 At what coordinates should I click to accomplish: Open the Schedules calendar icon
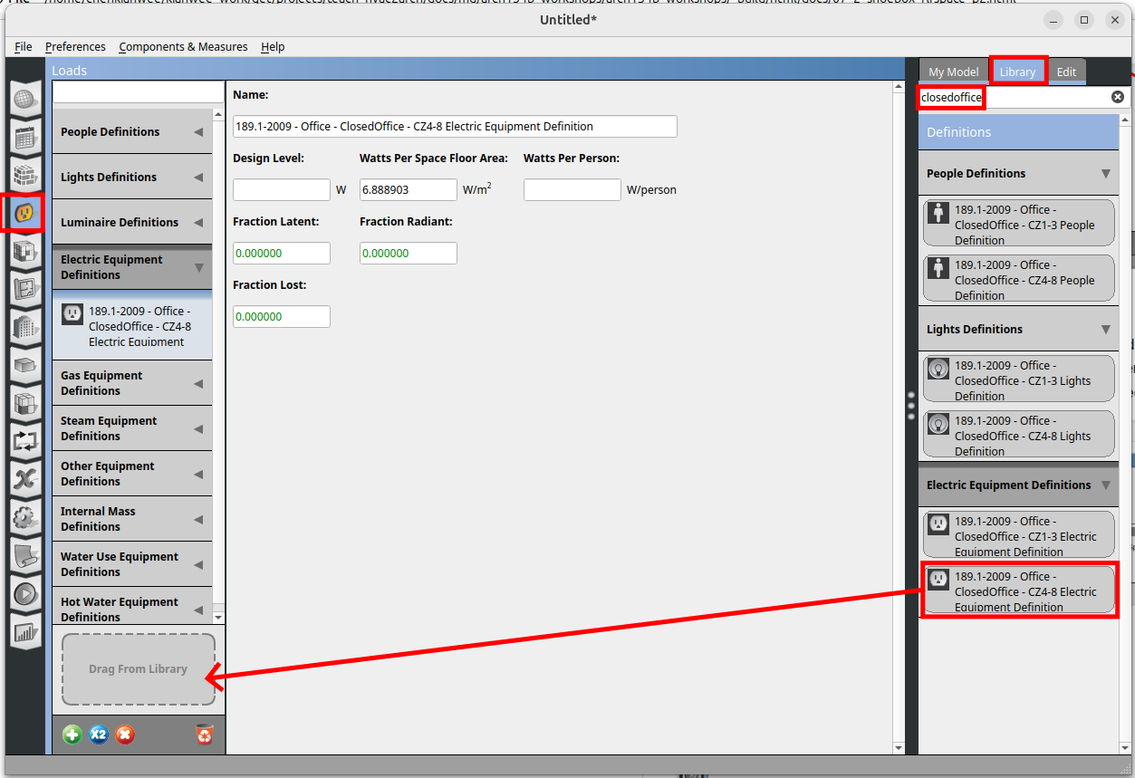[x=25, y=137]
